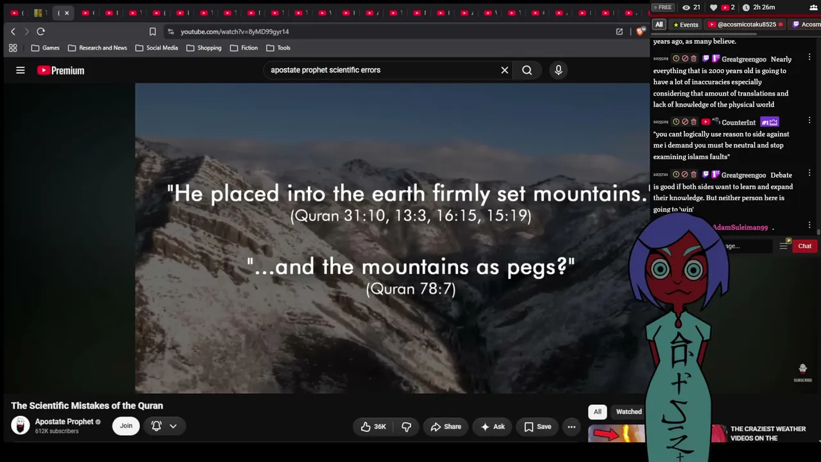Open chat settings list icon beside Chat
Image resolution: width=821 pixels, height=462 pixels.
783,246
